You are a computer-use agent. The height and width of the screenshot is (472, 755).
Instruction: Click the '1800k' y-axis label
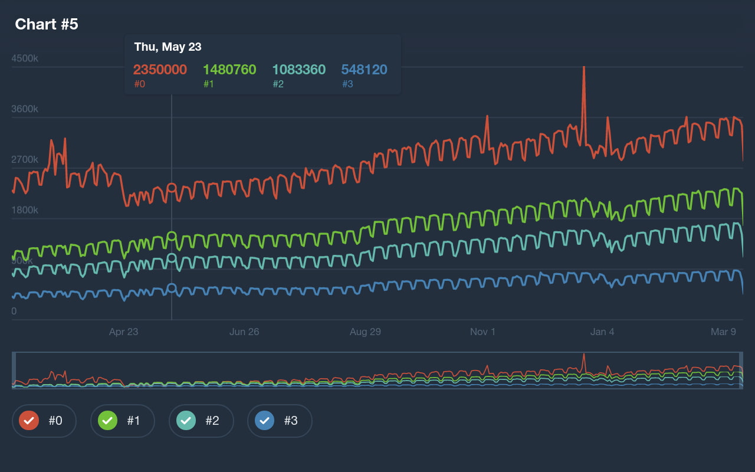click(x=25, y=211)
